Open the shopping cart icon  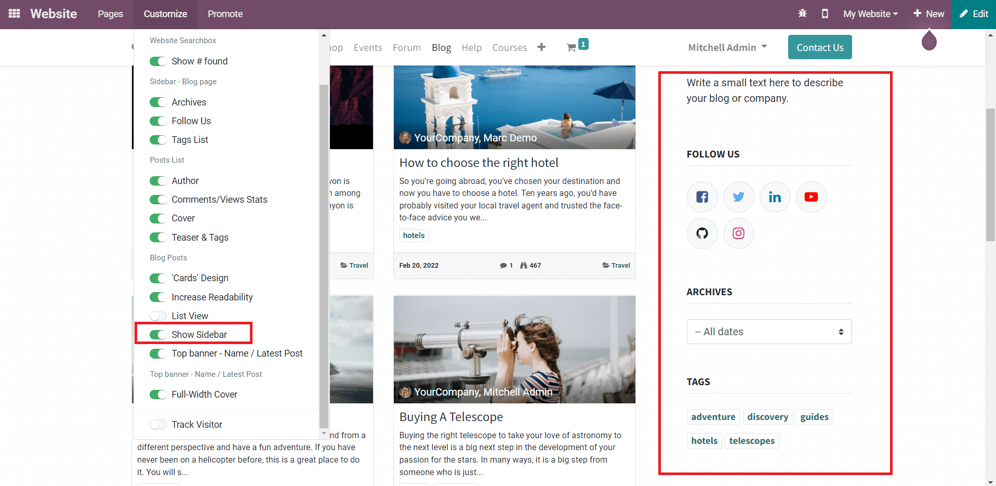[x=572, y=47]
